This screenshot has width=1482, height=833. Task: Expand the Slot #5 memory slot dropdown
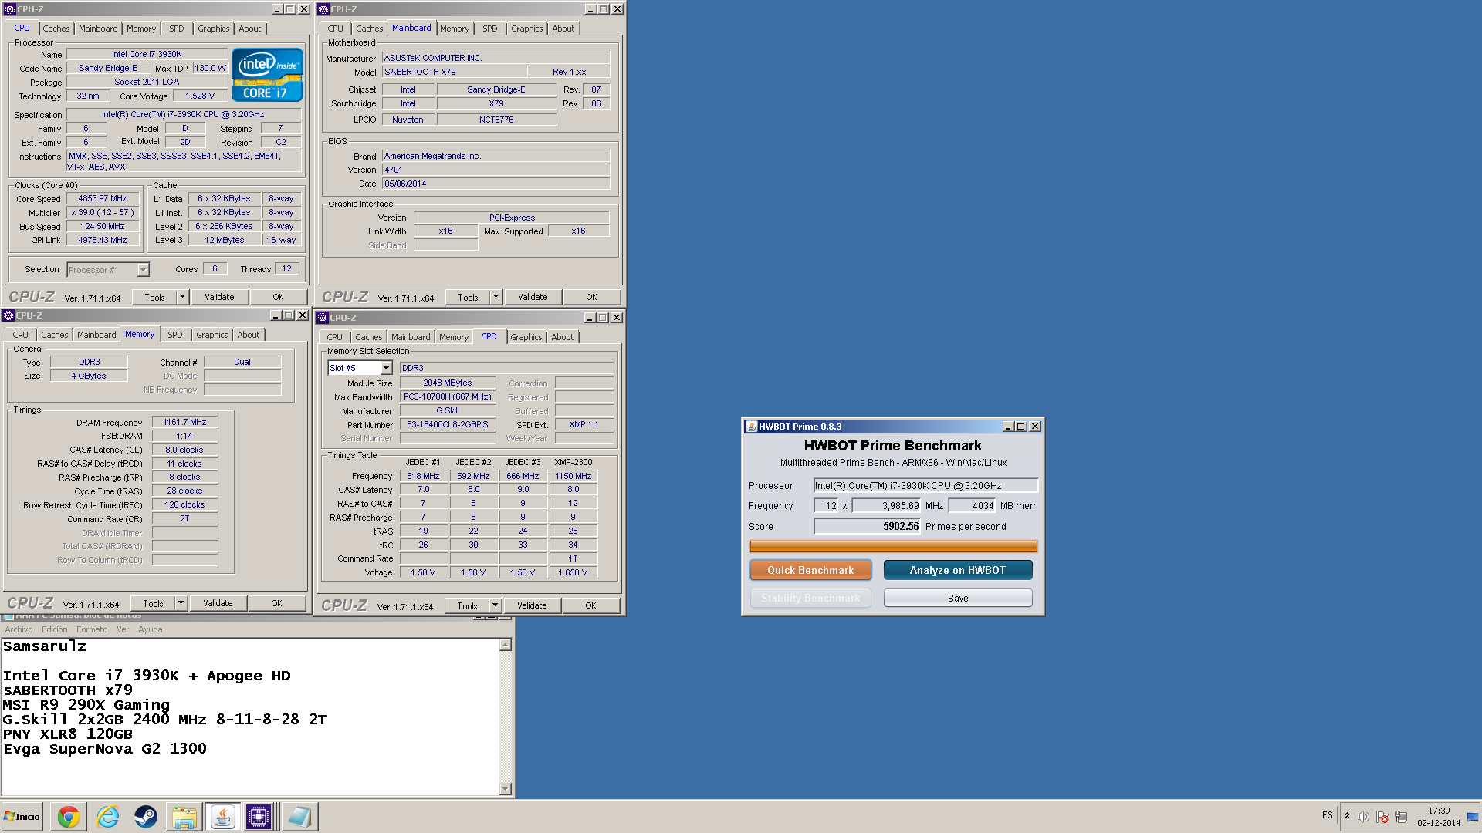(x=387, y=368)
